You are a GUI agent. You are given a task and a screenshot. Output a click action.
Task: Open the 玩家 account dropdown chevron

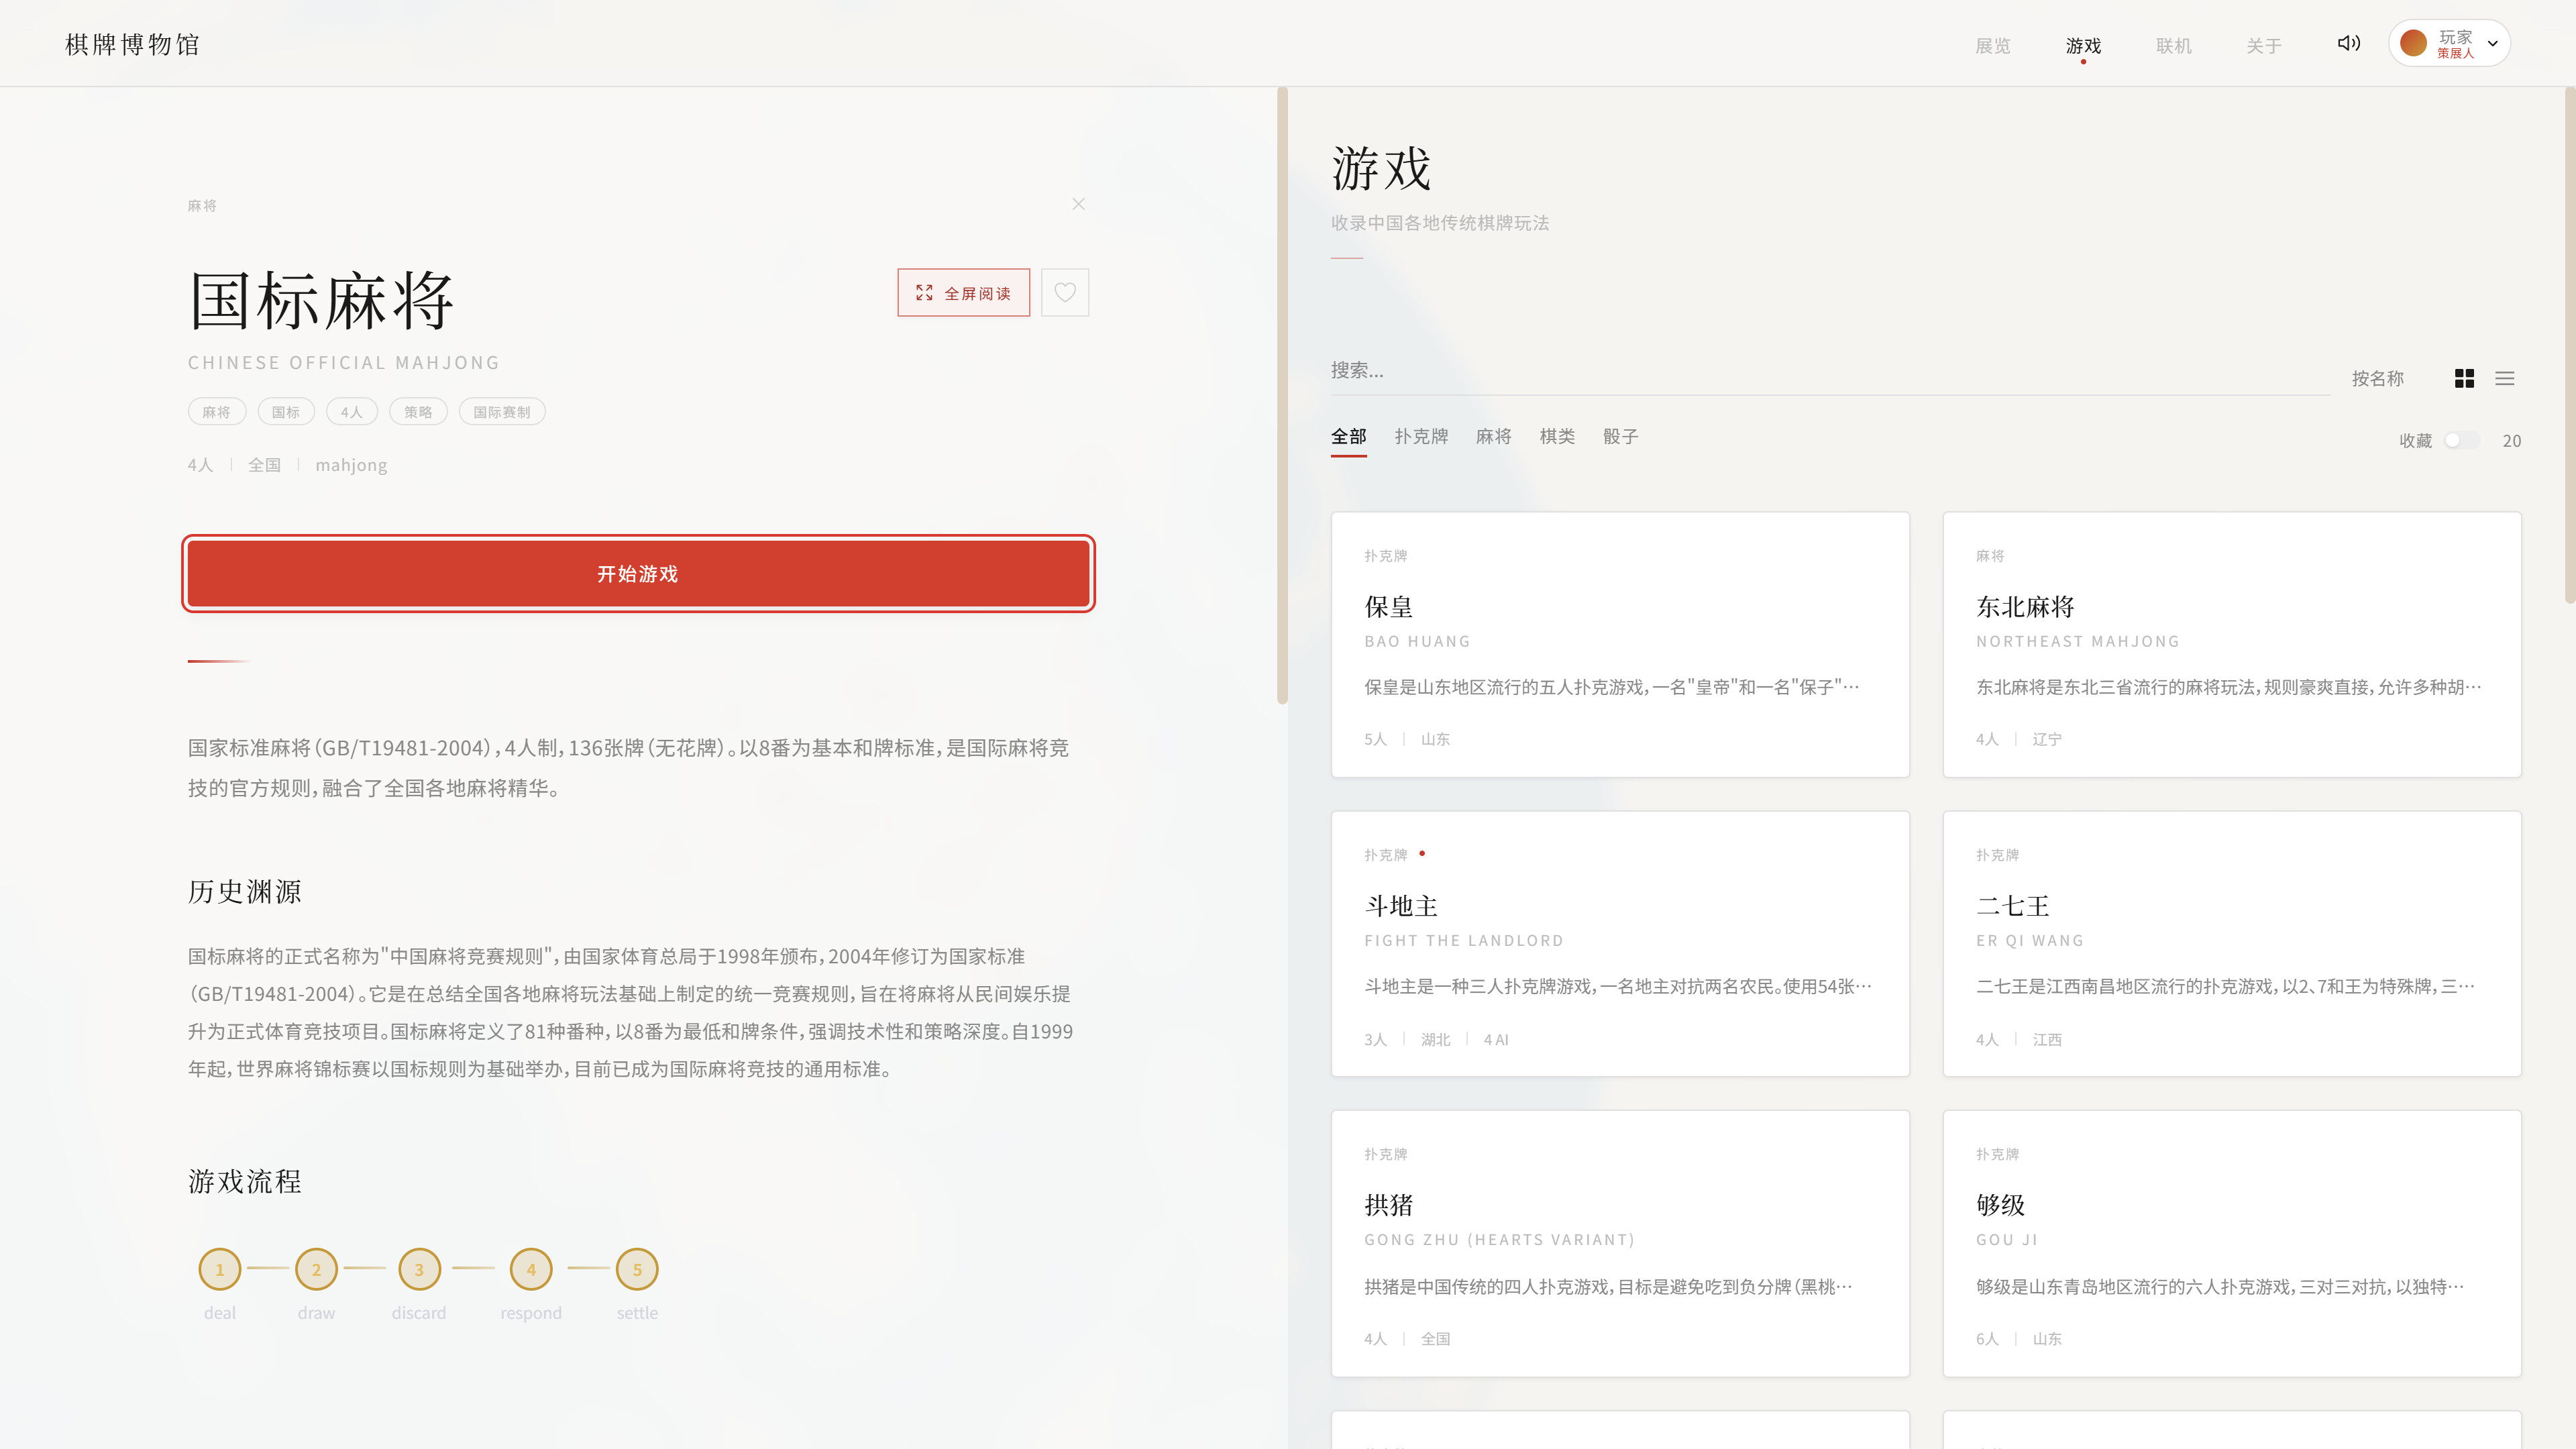2492,44
